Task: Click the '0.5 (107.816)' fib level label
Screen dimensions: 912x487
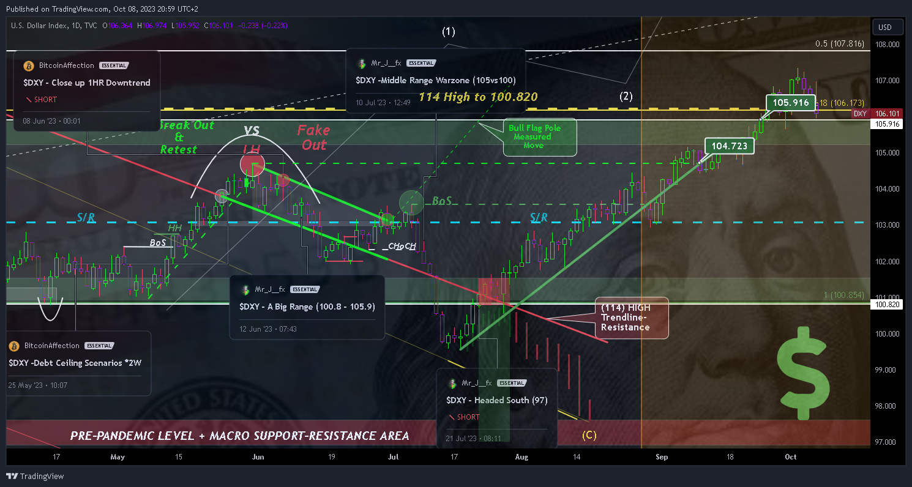Action: point(839,44)
